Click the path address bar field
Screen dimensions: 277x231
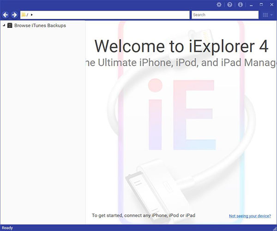click(x=105, y=15)
